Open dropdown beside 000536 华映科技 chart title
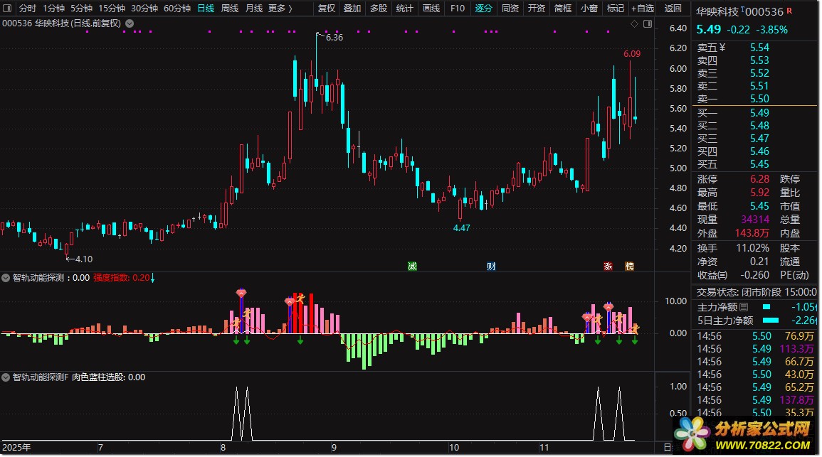The width and height of the screenshot is (822, 457). pos(130,23)
